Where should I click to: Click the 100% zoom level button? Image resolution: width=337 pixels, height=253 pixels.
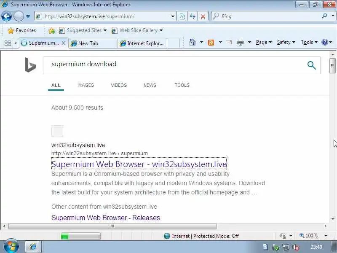click(309, 236)
